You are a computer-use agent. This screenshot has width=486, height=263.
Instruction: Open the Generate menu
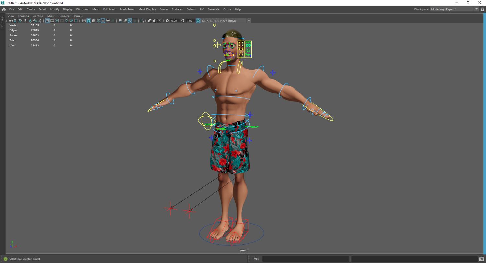pyautogui.click(x=214, y=9)
